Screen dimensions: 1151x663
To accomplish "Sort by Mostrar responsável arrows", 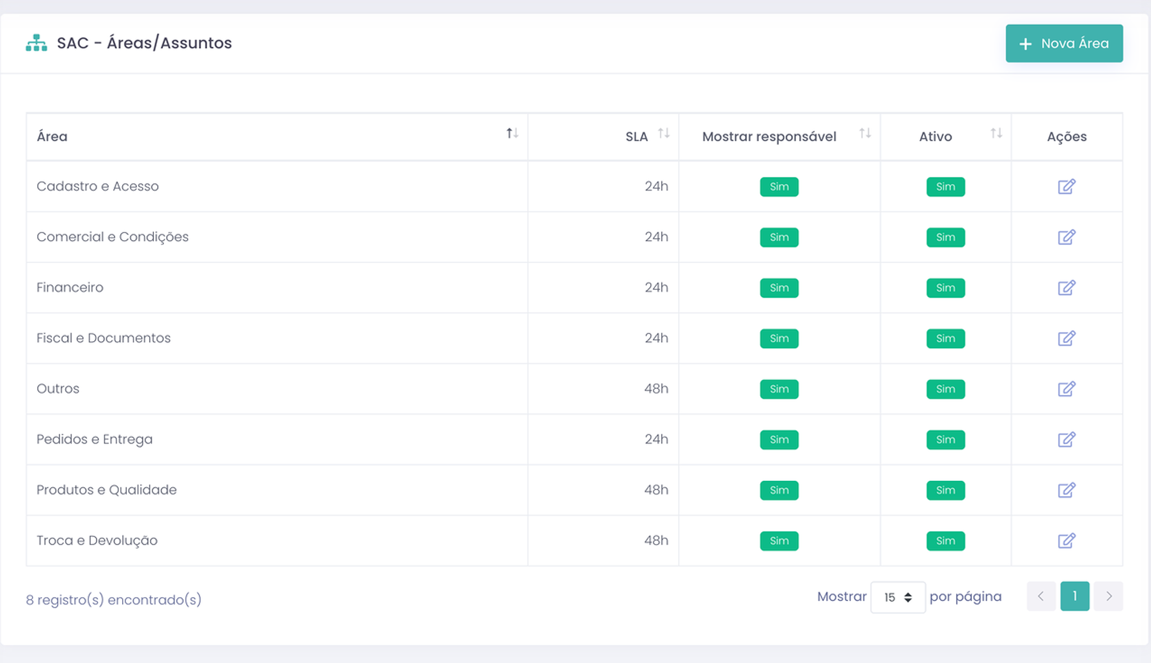I will [x=865, y=133].
